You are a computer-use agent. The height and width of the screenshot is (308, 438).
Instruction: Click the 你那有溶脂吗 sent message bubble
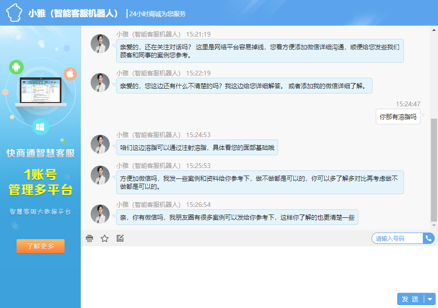398,116
